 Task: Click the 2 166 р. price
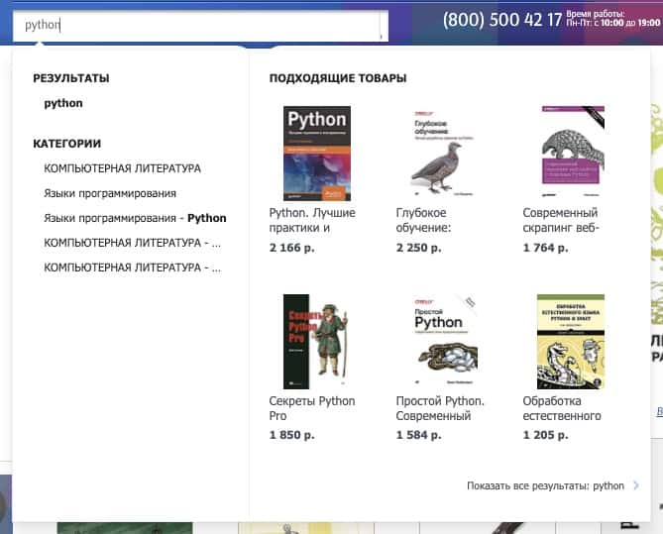[291, 248]
